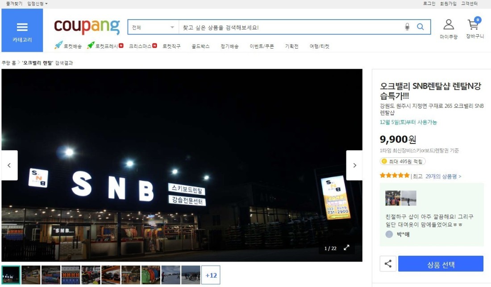Click the five-star rating
The image size is (491, 287).
[395, 176]
